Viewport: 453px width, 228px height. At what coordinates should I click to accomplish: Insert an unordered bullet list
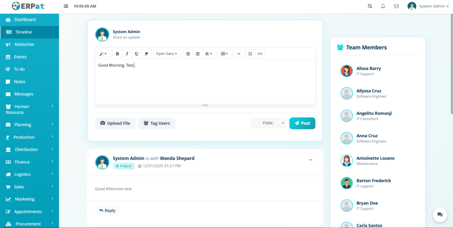(x=188, y=54)
